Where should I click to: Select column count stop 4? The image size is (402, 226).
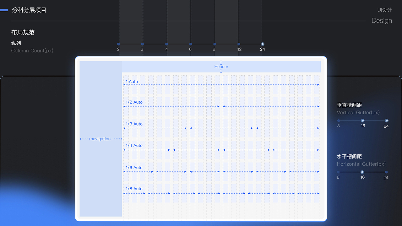click(x=166, y=44)
